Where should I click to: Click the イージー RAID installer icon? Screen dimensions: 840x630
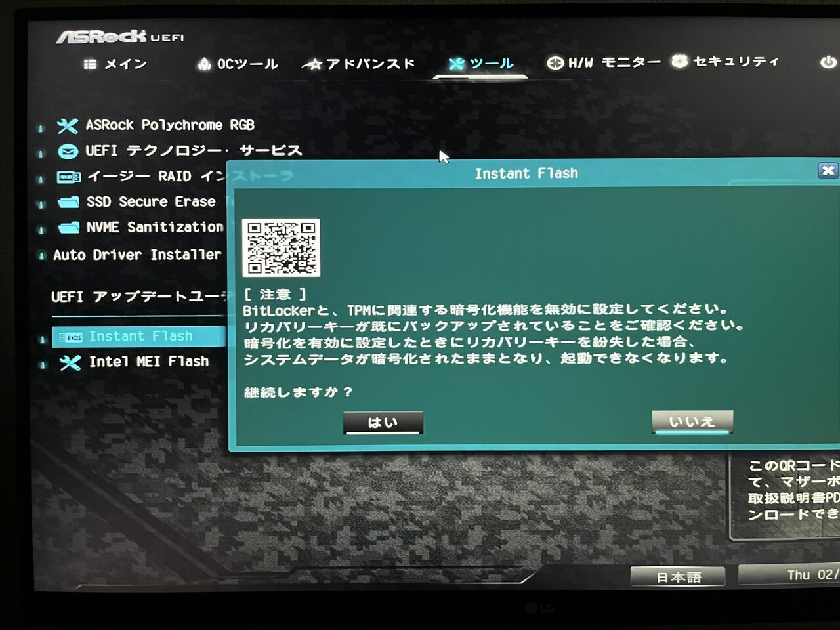(x=69, y=177)
